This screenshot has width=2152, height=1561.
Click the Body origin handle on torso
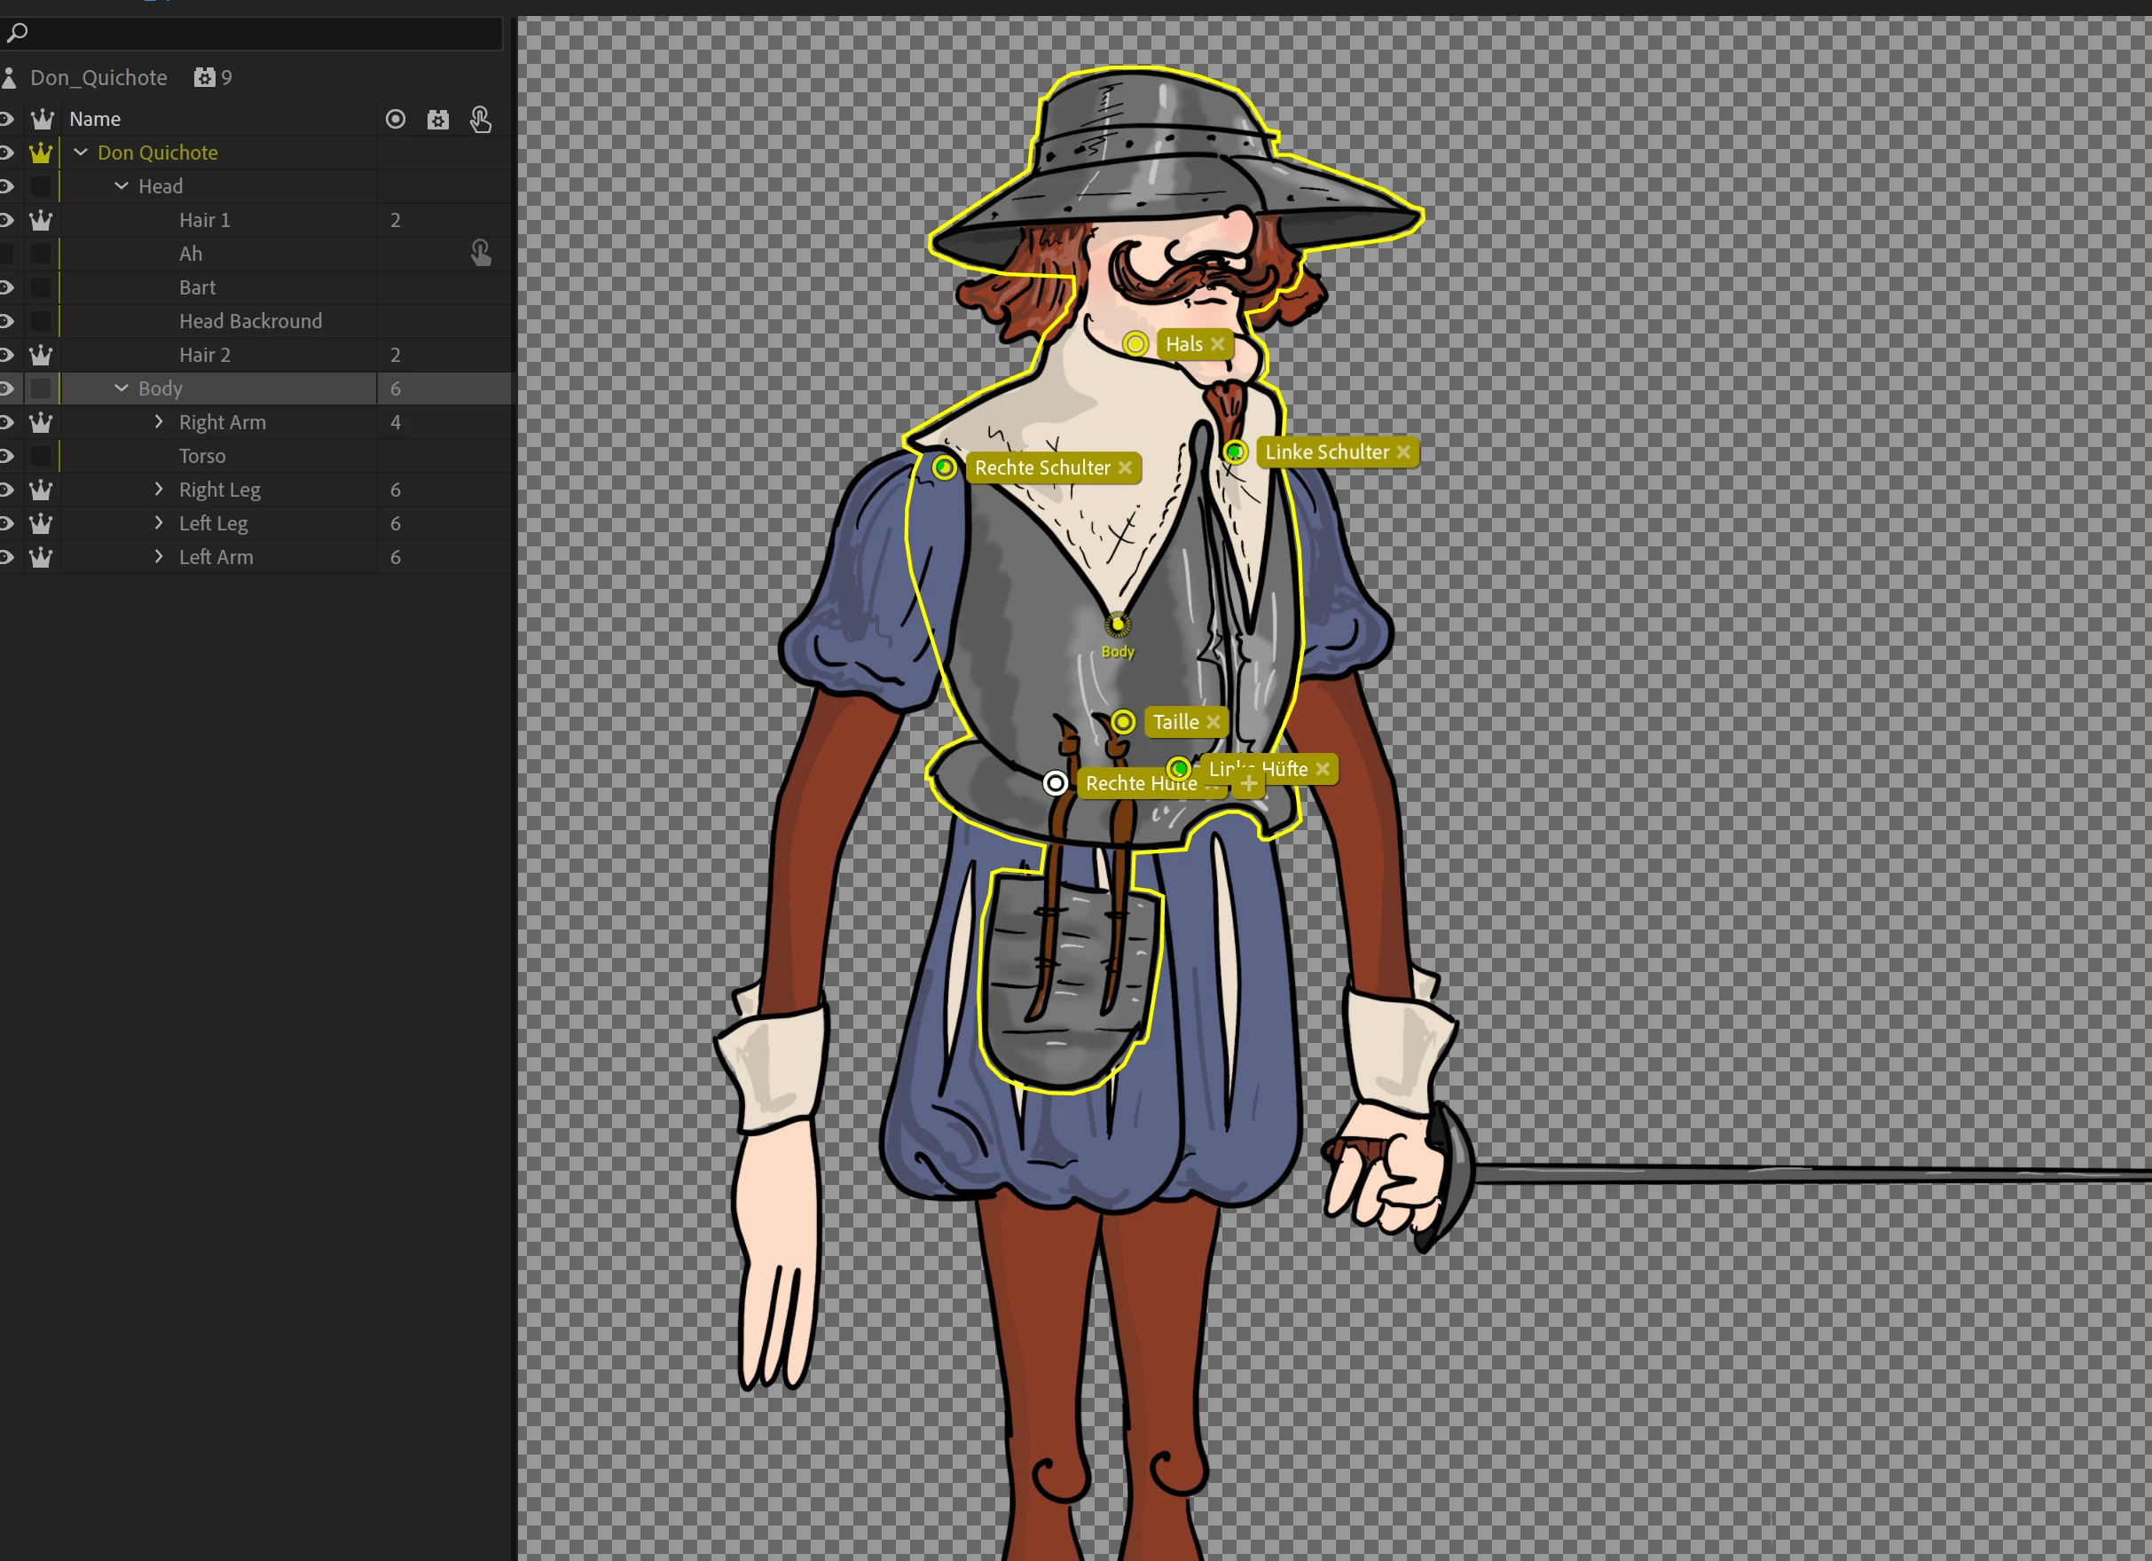tap(1118, 624)
